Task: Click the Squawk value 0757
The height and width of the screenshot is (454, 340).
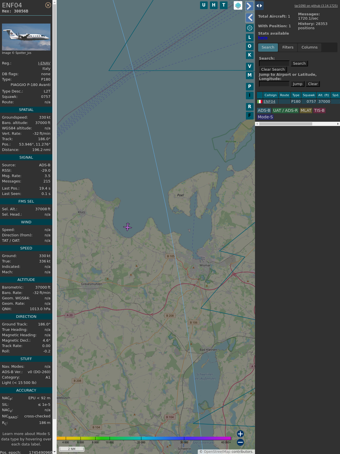Action: [x=46, y=97]
